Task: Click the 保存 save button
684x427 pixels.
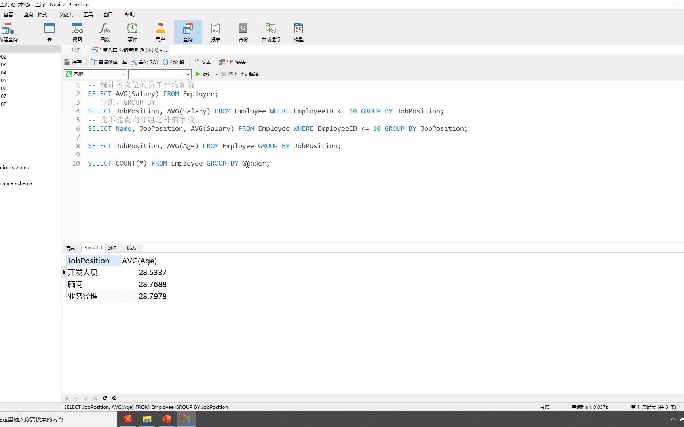Action: 73,62
